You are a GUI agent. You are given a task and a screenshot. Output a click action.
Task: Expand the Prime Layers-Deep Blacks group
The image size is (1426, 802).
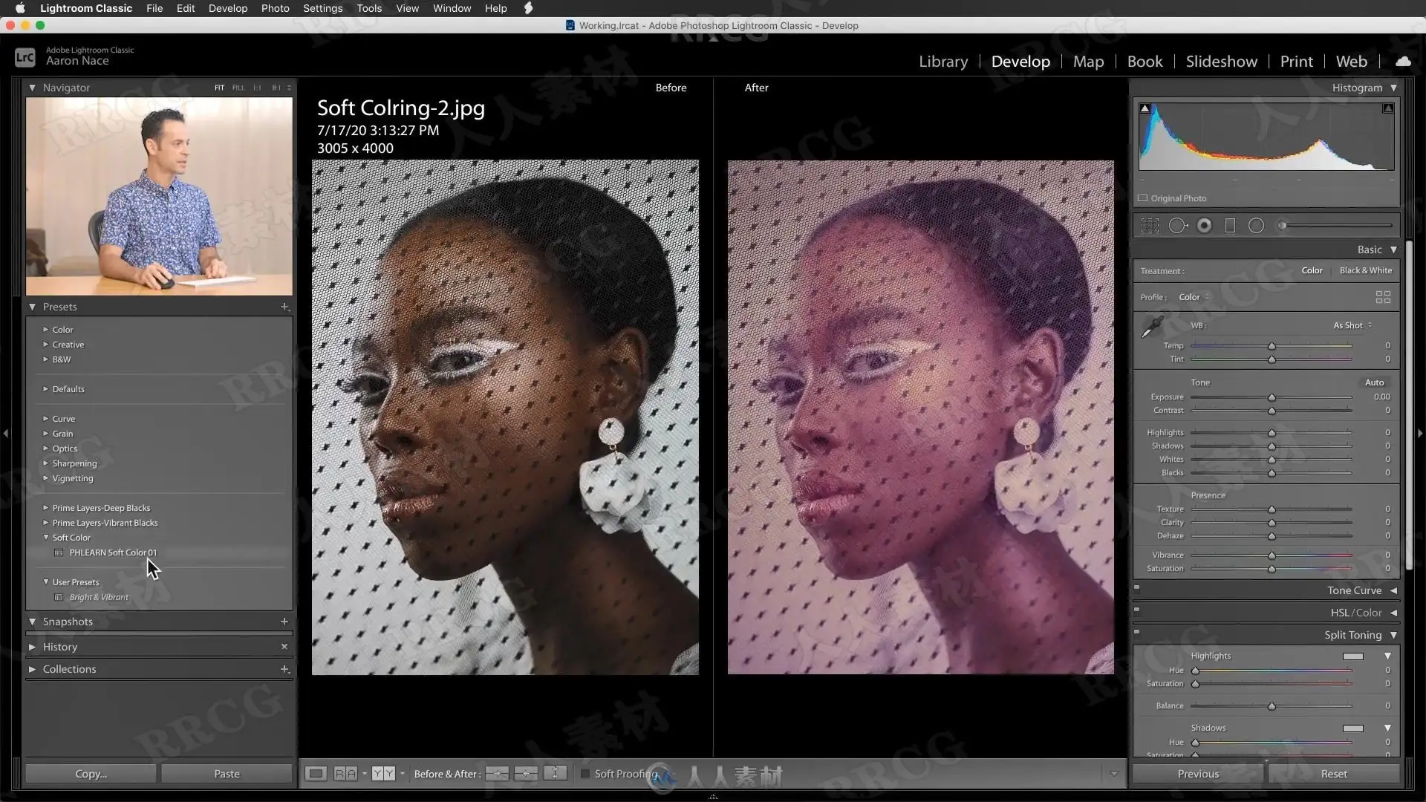(x=45, y=508)
